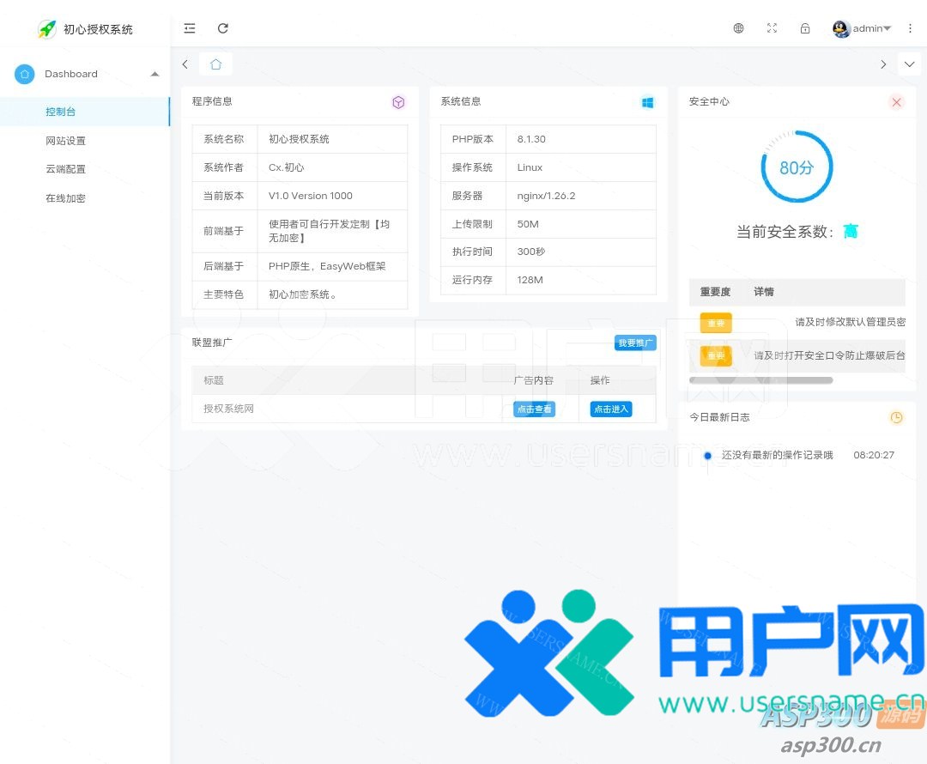Click the clock icon in 今日最新日志
Screen dimensions: 927x764
[896, 417]
